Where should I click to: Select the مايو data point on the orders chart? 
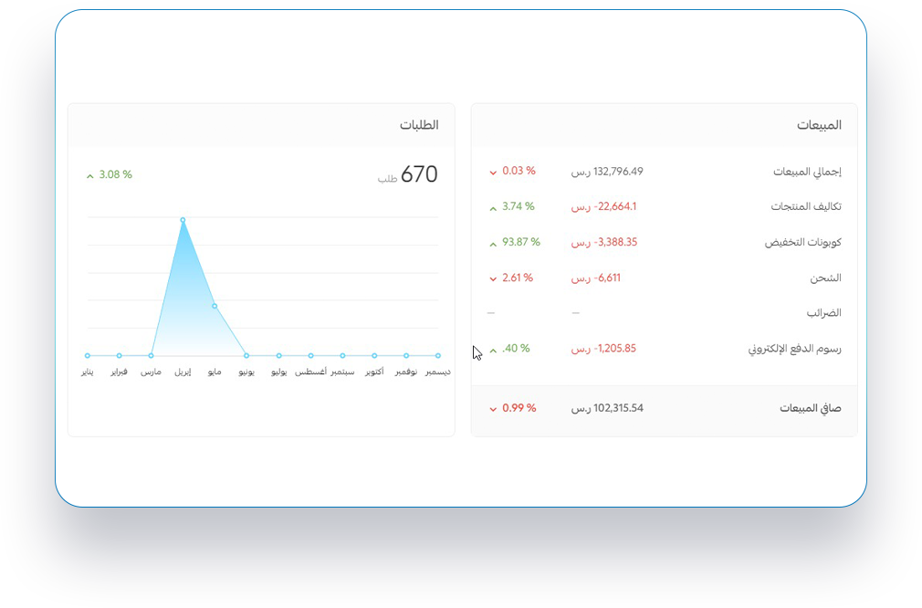pos(215,306)
